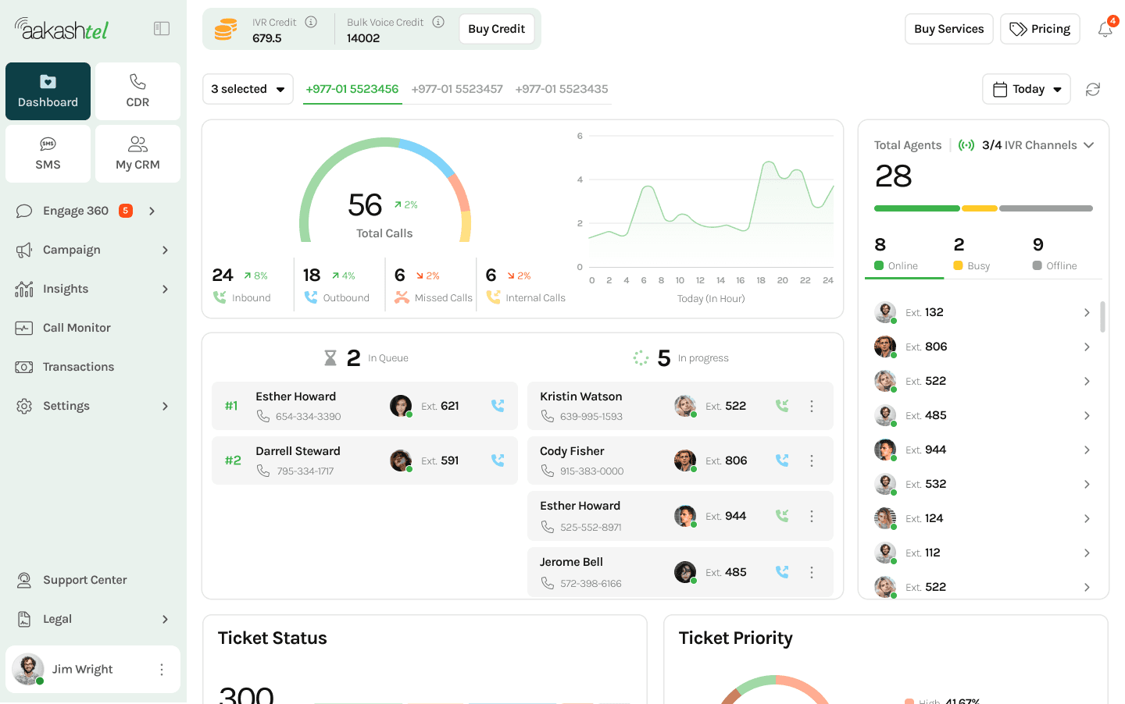Click the Pricing button
This screenshot has height=704, width=1125.
coord(1040,29)
